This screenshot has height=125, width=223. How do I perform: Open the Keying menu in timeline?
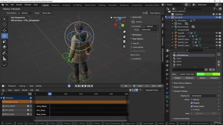coord(23,86)
